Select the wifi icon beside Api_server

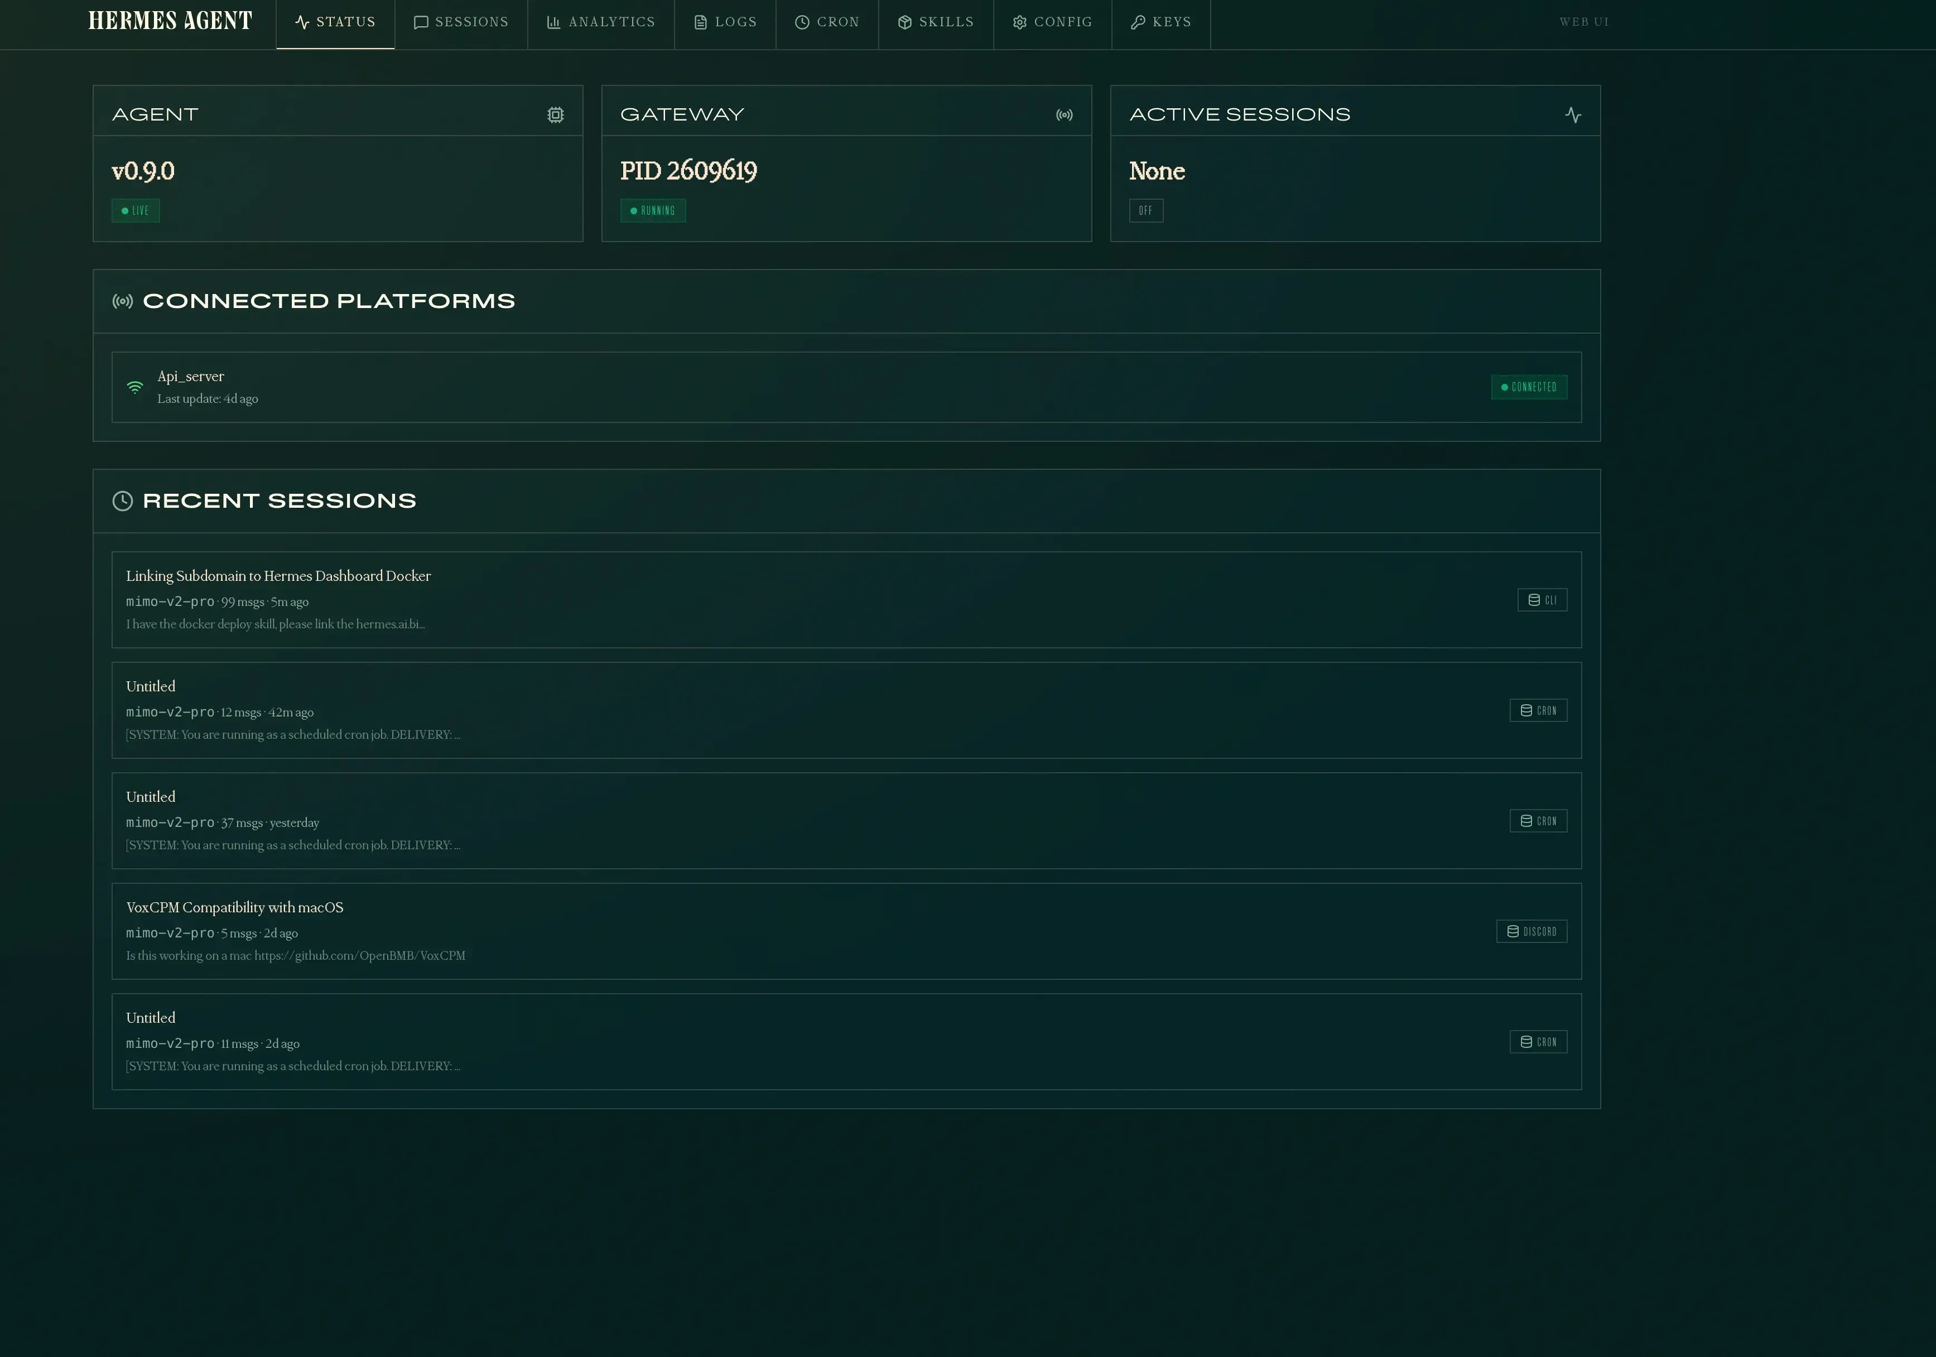pos(134,386)
